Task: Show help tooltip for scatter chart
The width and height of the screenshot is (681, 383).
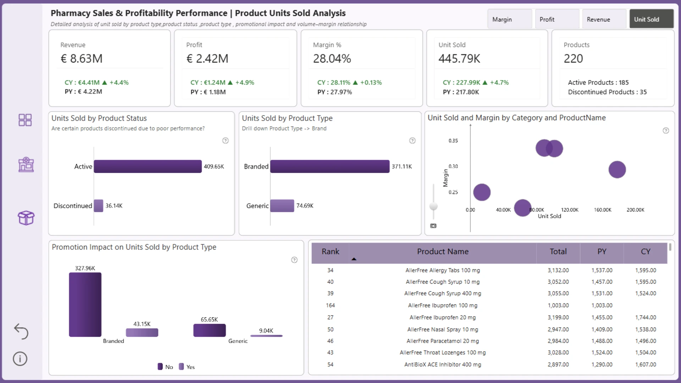Action: (666, 131)
